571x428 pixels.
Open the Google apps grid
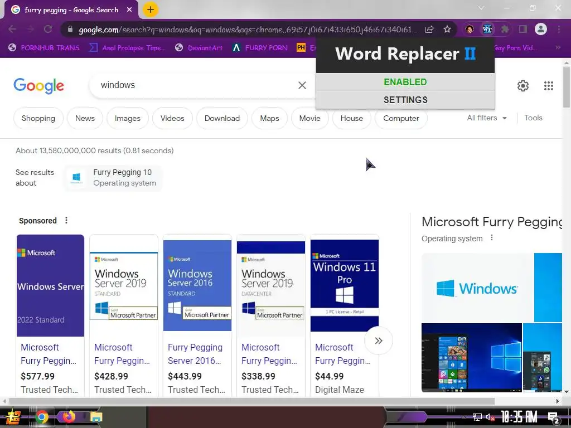click(x=549, y=86)
